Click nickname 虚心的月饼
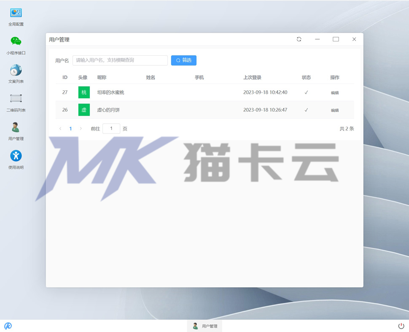 click(108, 110)
